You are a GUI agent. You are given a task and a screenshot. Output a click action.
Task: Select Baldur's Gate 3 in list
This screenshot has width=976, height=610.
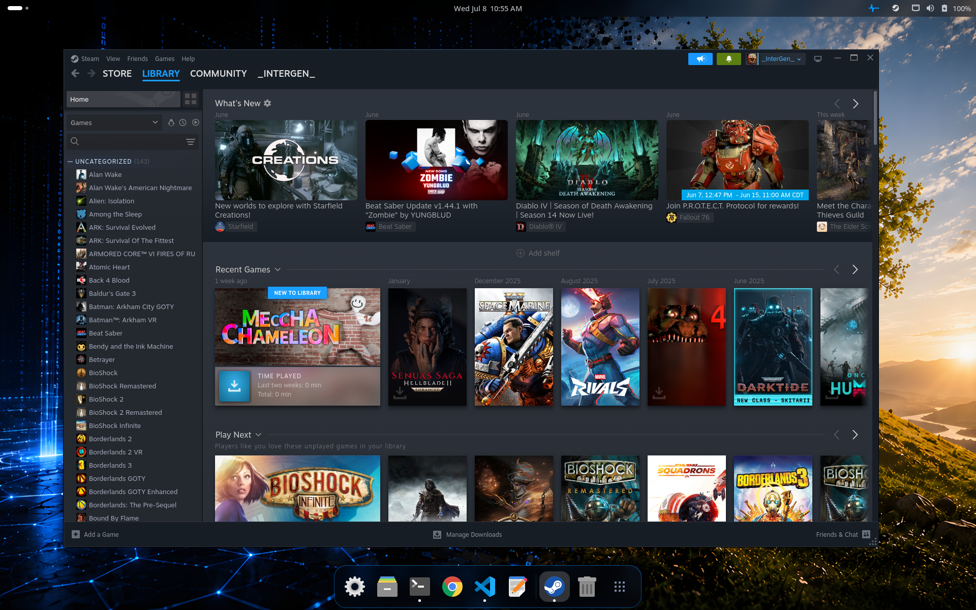pos(112,293)
